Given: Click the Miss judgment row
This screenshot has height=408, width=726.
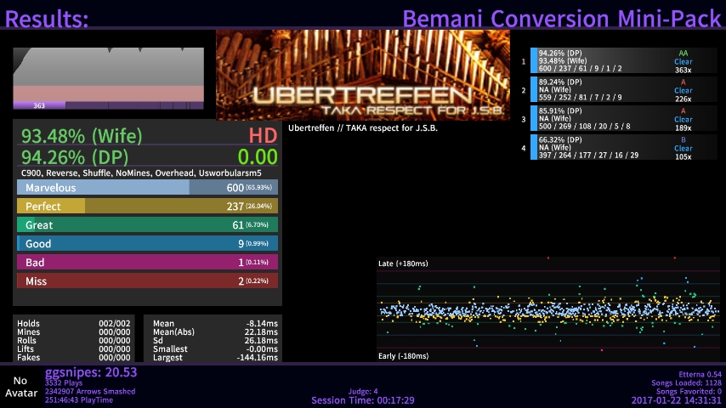Looking at the screenshot, I should (x=147, y=281).
